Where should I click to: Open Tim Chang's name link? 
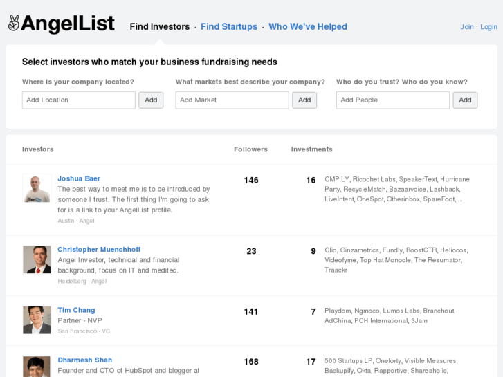tap(76, 310)
